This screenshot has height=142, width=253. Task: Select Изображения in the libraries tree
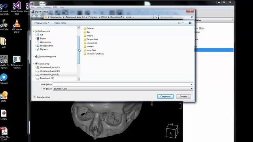(x=47, y=46)
